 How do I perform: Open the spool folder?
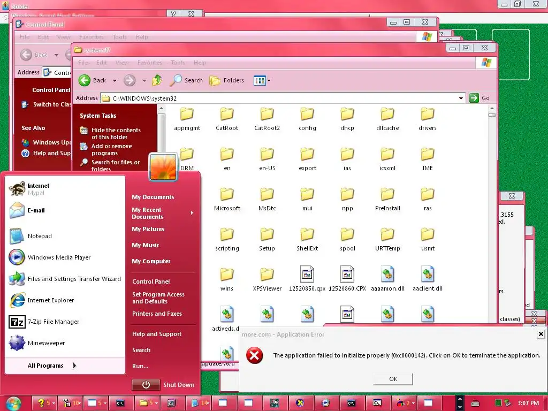pyautogui.click(x=347, y=240)
